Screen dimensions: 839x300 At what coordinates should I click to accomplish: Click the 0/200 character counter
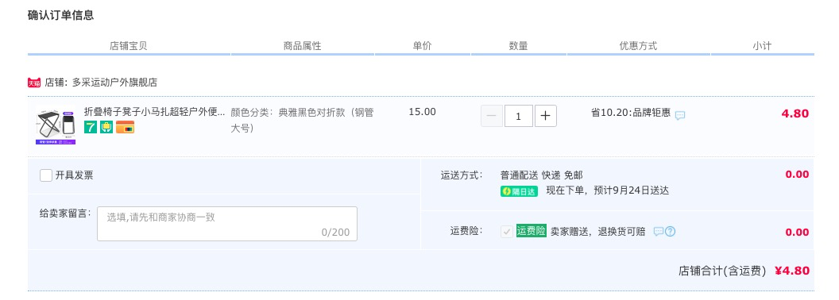335,232
